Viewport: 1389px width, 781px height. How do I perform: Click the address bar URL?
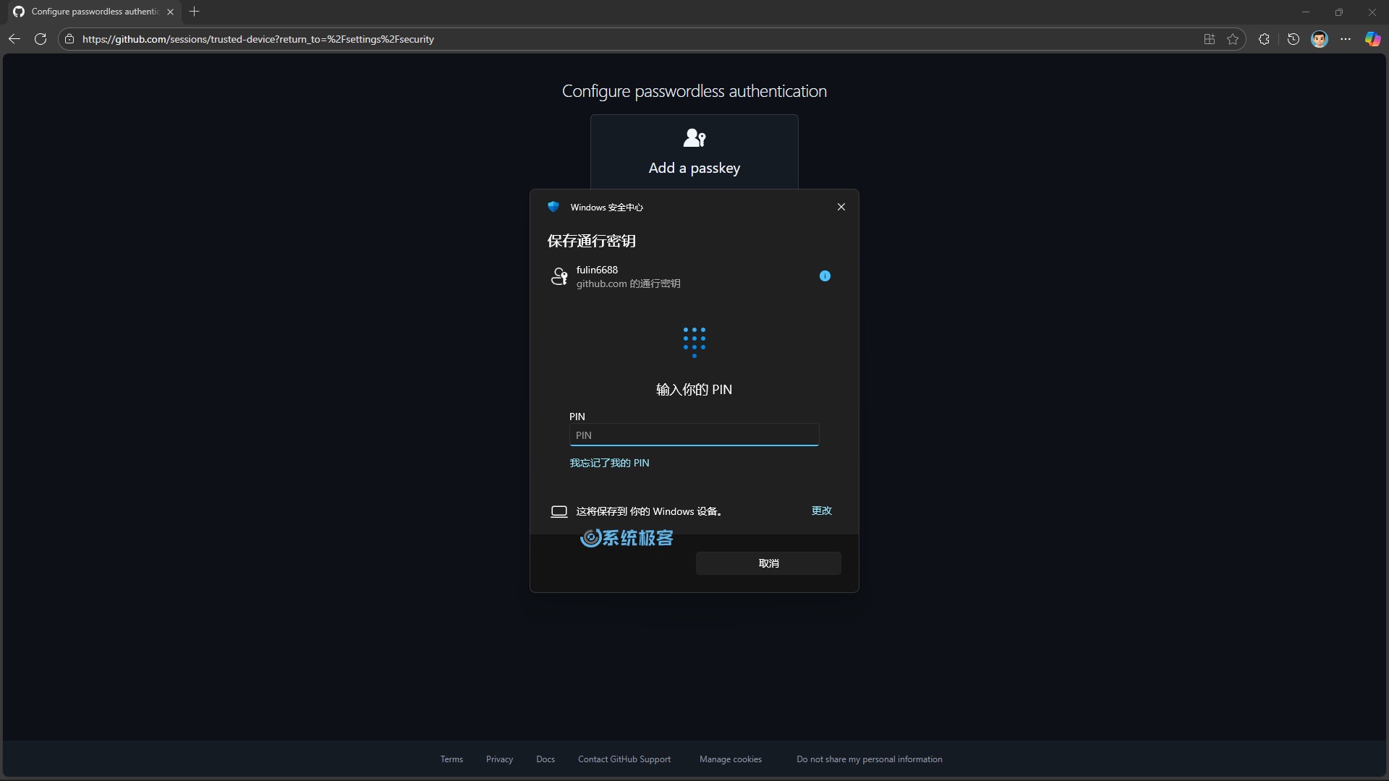point(258,39)
